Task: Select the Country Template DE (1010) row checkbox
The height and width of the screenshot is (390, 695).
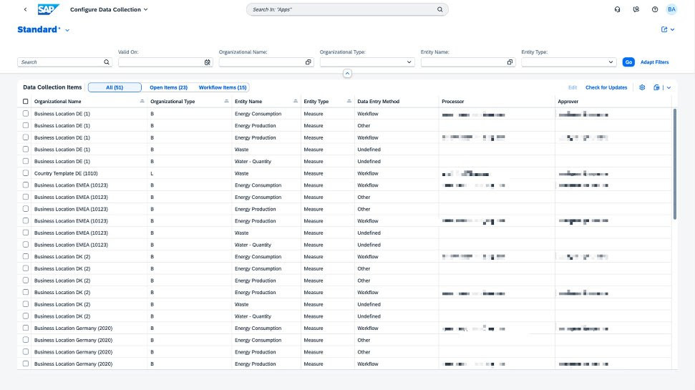Action: (26, 173)
